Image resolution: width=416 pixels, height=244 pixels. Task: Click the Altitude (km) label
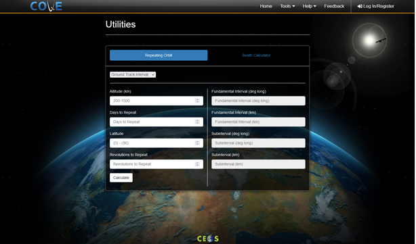point(121,91)
